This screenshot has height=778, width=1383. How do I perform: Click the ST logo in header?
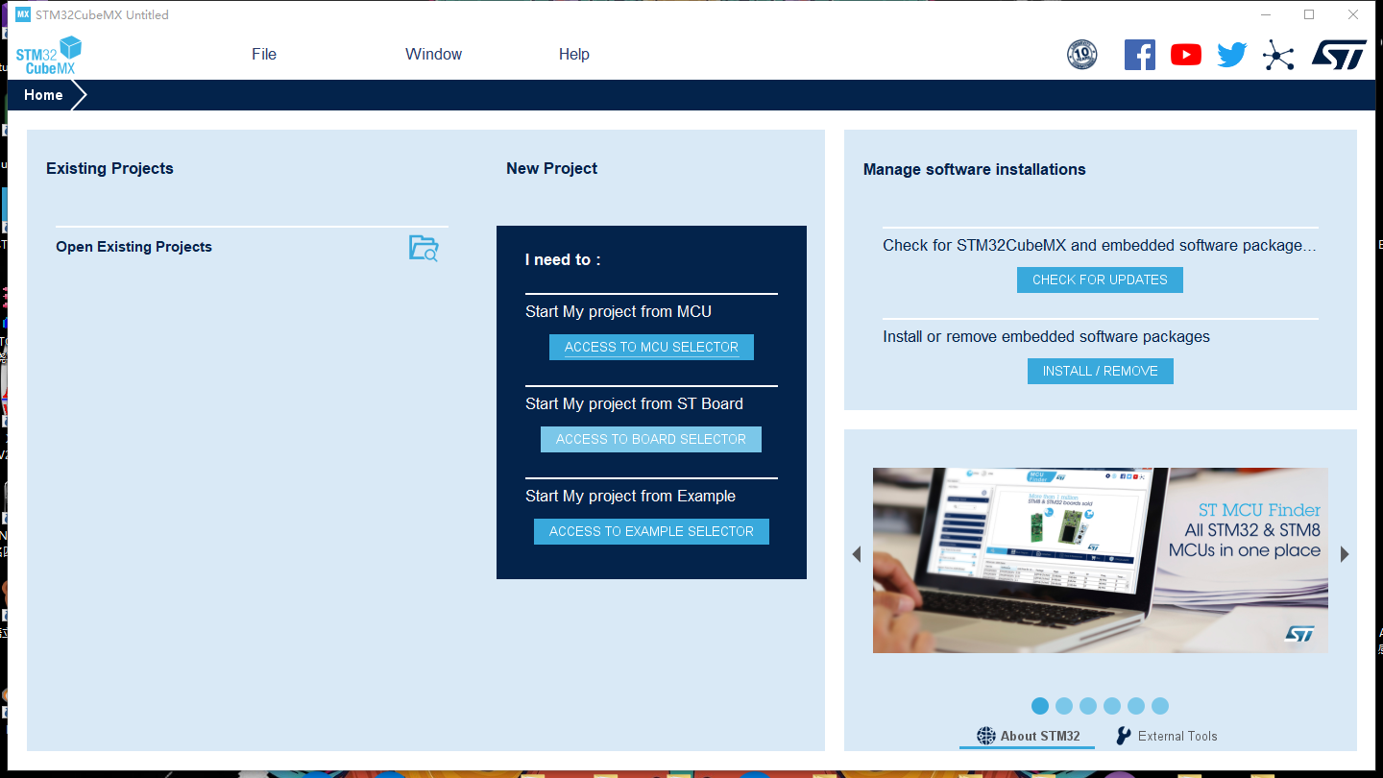(x=1339, y=55)
